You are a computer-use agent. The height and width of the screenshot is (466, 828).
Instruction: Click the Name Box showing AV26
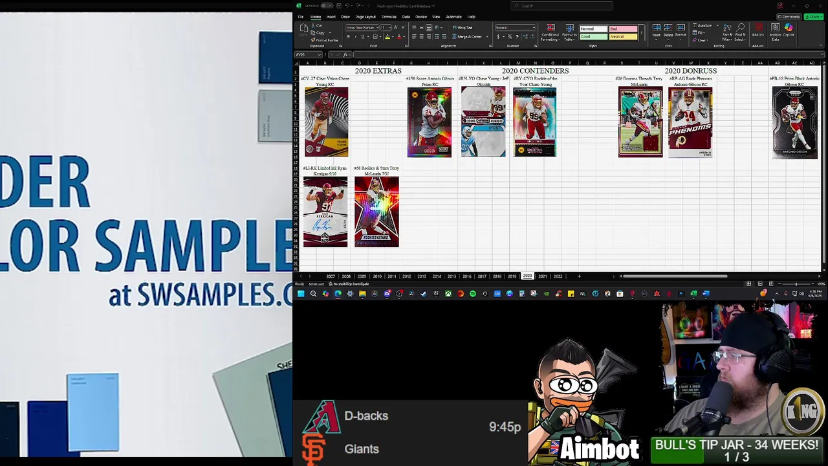pos(309,54)
